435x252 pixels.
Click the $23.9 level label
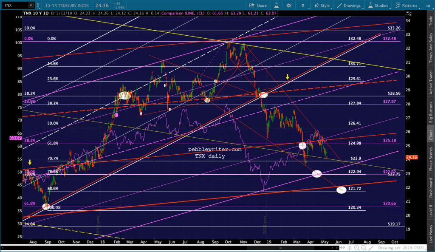(x=356, y=158)
